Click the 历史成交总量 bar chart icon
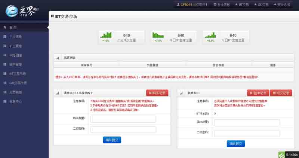The width and height of the screenshot is (299, 158). (x=106, y=35)
